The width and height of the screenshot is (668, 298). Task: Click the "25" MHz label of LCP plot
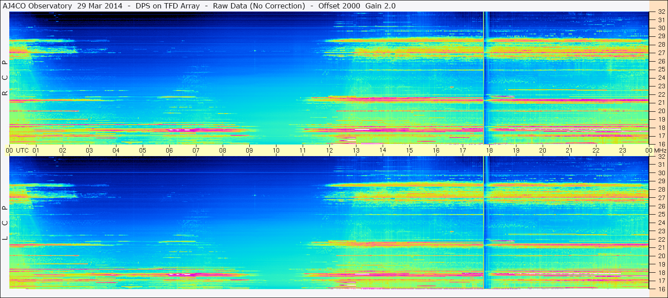[661, 214]
